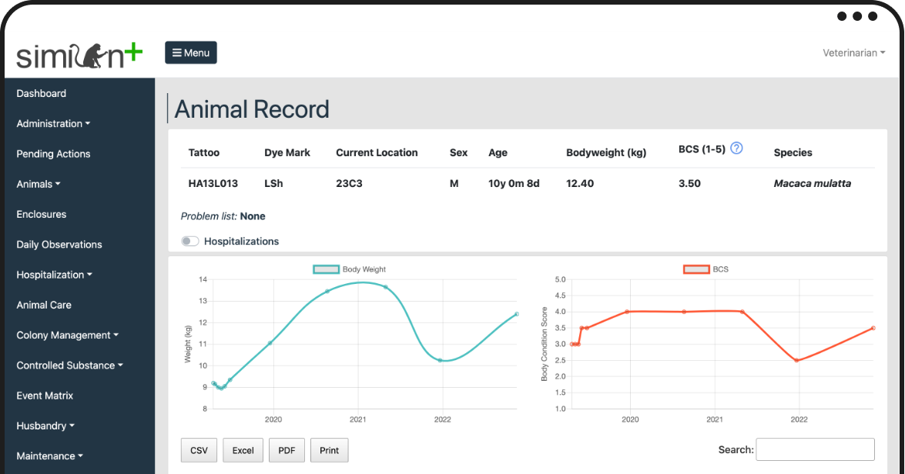The width and height of the screenshot is (905, 474).
Task: Expand the Hospitalization sidebar menu
Action: [54, 275]
